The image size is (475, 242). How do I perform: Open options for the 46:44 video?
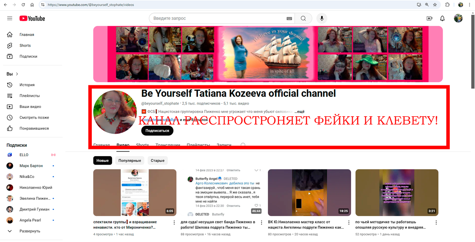262,223
